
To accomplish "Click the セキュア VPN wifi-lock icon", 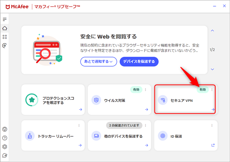I will 163,100.
